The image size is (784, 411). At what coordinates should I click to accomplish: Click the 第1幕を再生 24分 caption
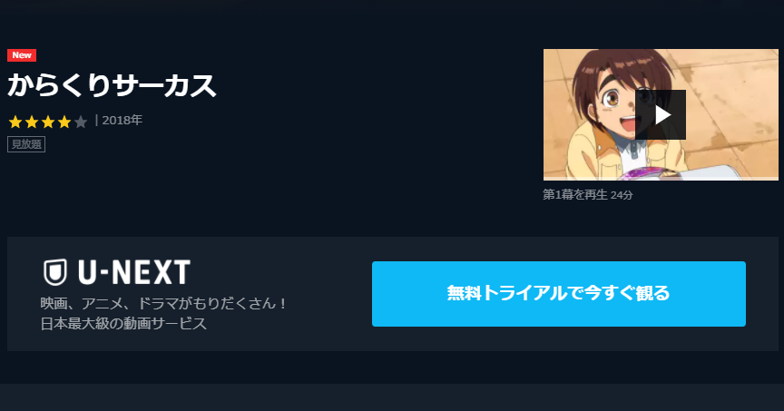coord(587,194)
